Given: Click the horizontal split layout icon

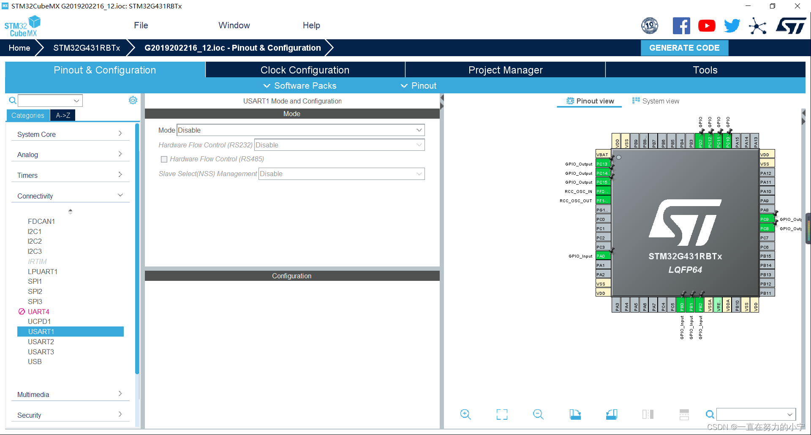Looking at the screenshot, I should click(684, 414).
